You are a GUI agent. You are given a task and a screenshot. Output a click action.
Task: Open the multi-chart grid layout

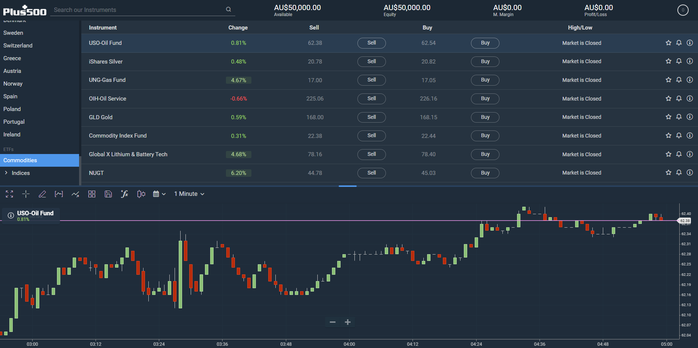92,194
